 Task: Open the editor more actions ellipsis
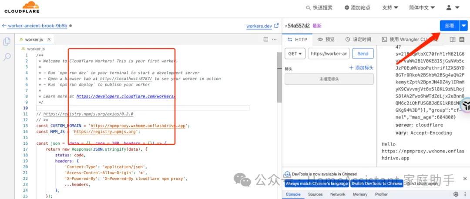(274, 39)
